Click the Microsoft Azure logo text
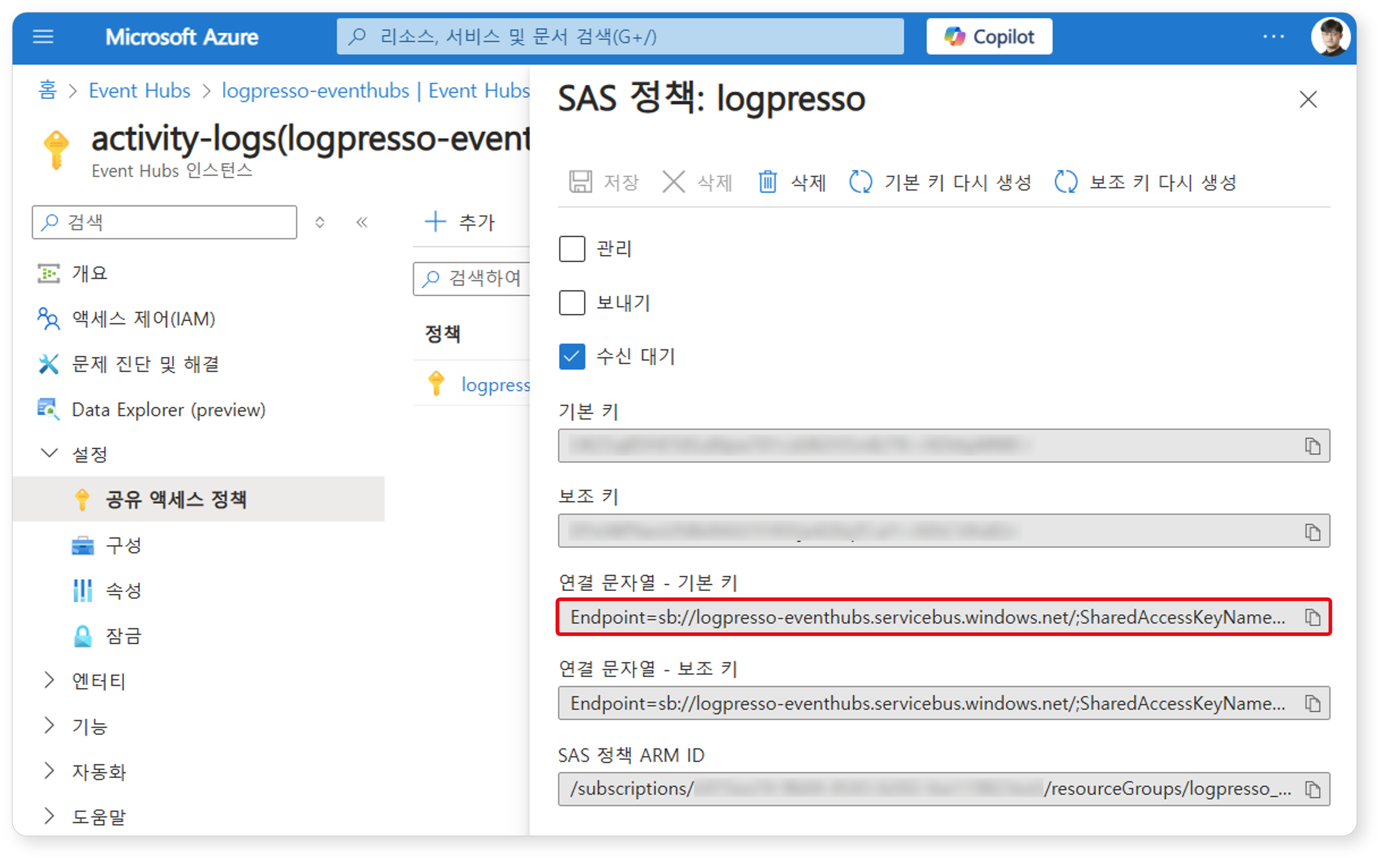 (x=182, y=37)
